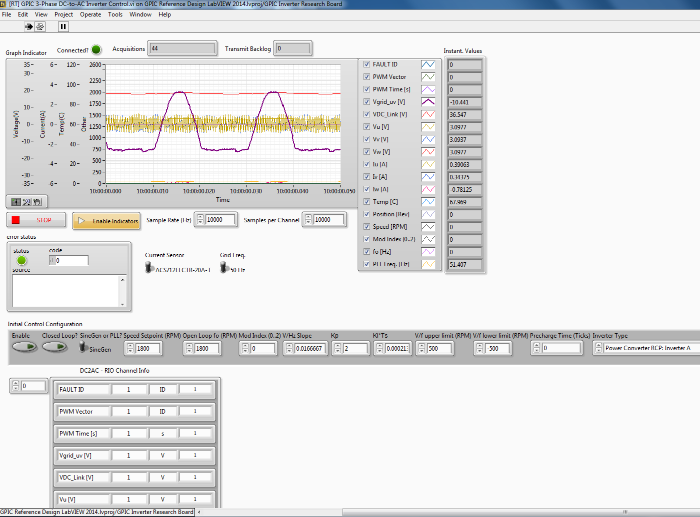Click the Vw [V] plot line icon
This screenshot has height=517, width=700.
tap(428, 152)
